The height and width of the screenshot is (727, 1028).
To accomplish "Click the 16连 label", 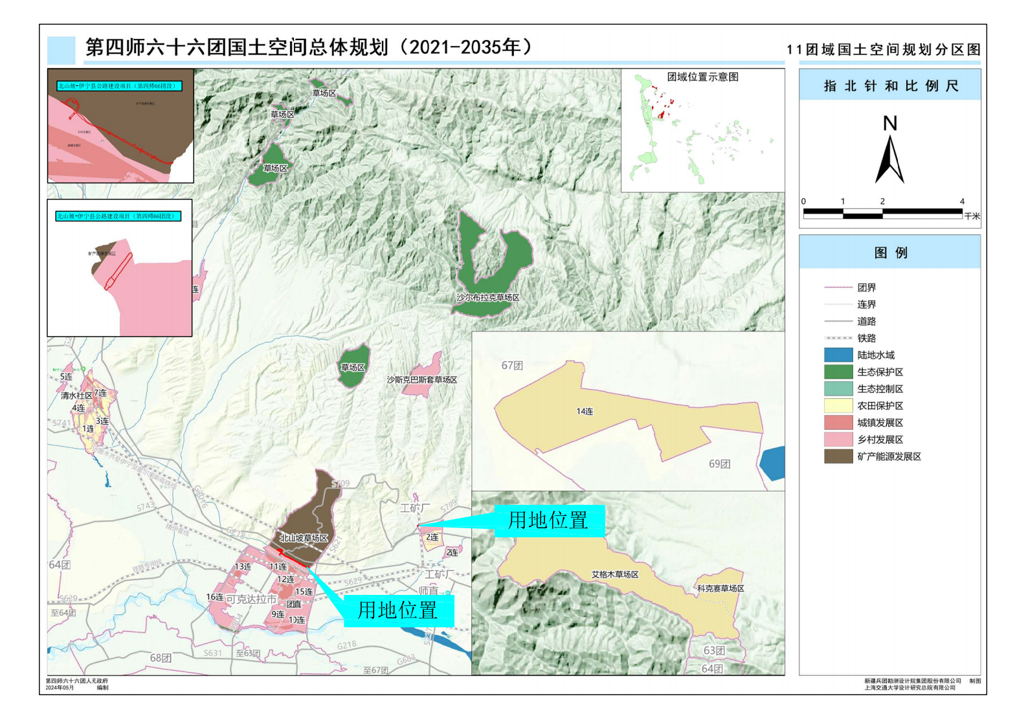I will (214, 597).
